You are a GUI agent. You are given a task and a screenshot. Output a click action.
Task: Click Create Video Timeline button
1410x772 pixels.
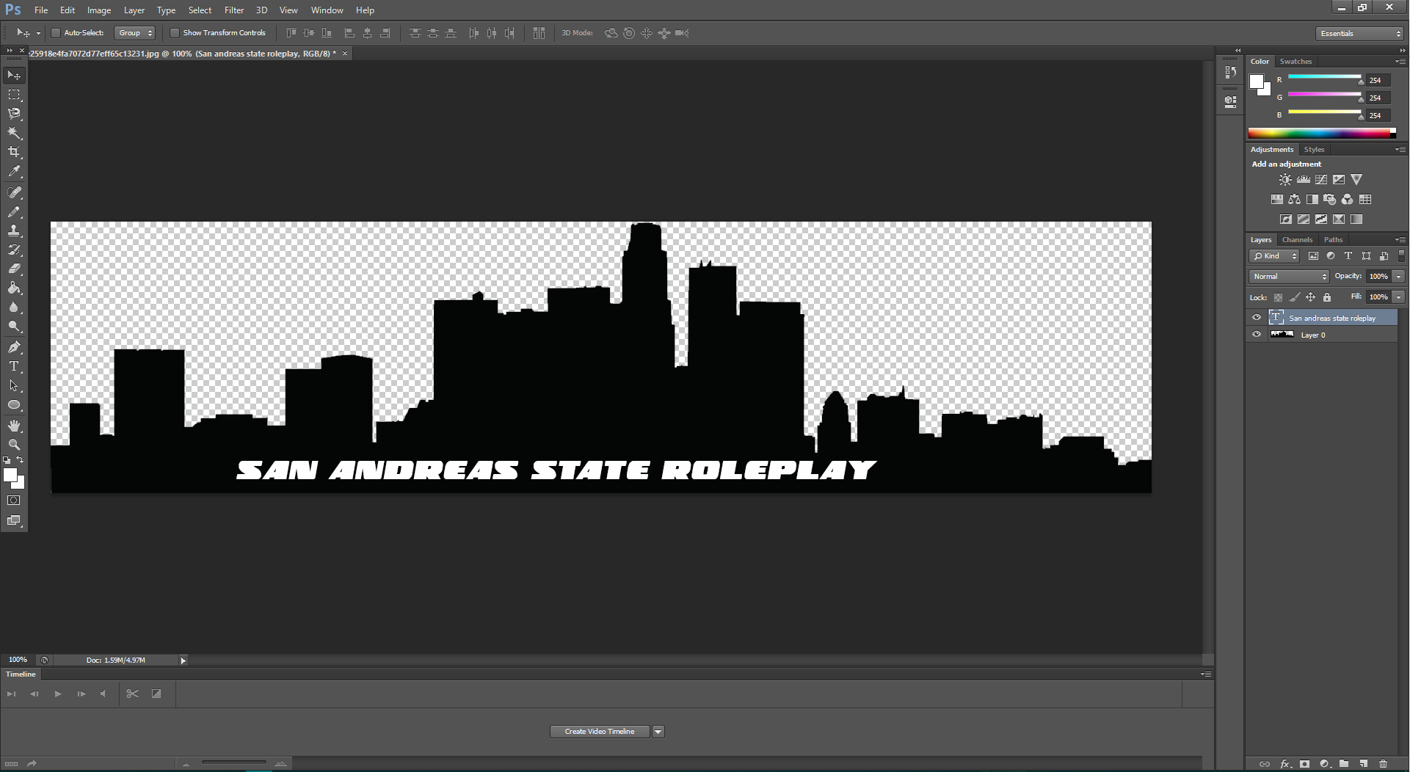(600, 732)
